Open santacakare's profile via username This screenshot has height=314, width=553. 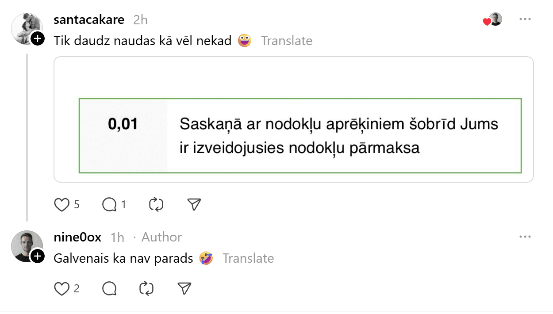(89, 20)
